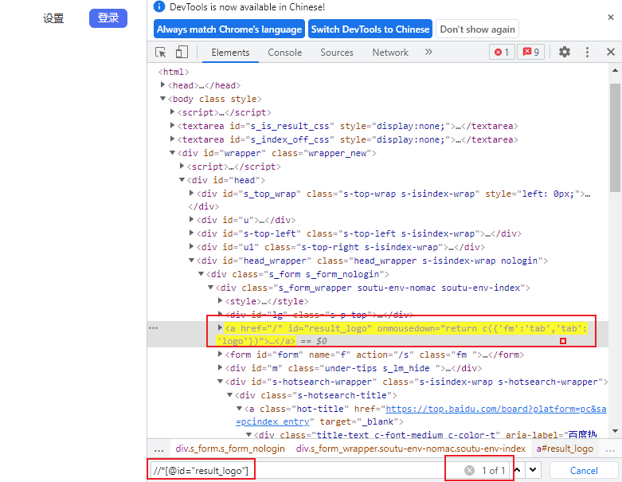Switch to the Sources tab
Viewport: 622px width, 482px height.
coord(337,53)
